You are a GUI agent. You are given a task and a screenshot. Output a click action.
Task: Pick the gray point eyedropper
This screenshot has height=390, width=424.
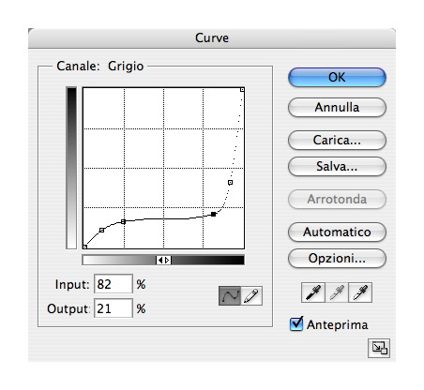point(337,292)
